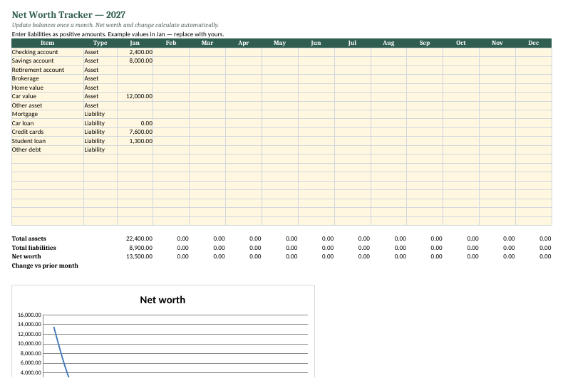Click the 0.00 Car loan Jan cell
Viewport: 563px width, 388px height.
135,123
